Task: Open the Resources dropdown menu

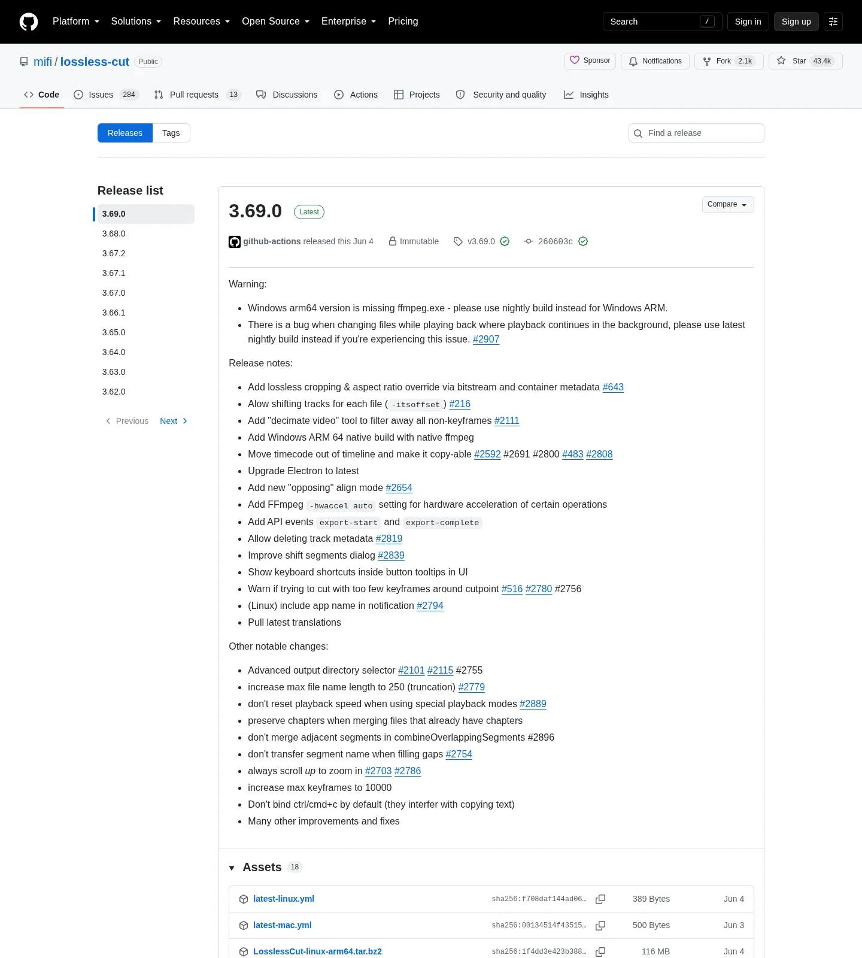Action: click(202, 22)
